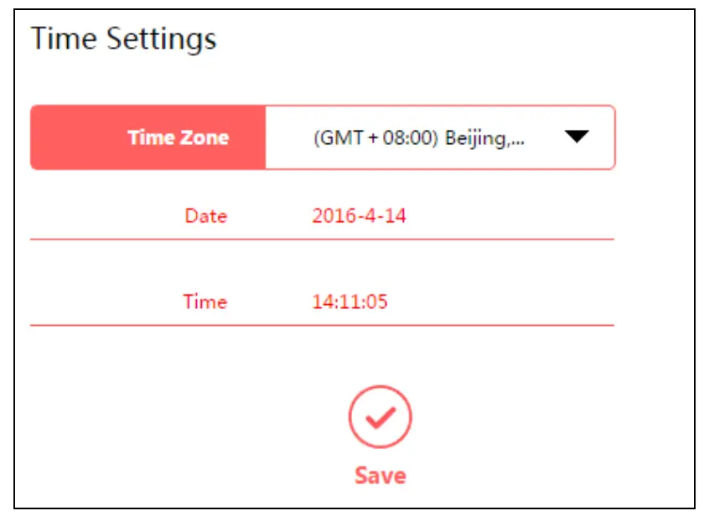Screen dimensions: 709x516
Task: Click the circular checkmark Save icon
Action: pyautogui.click(x=380, y=417)
